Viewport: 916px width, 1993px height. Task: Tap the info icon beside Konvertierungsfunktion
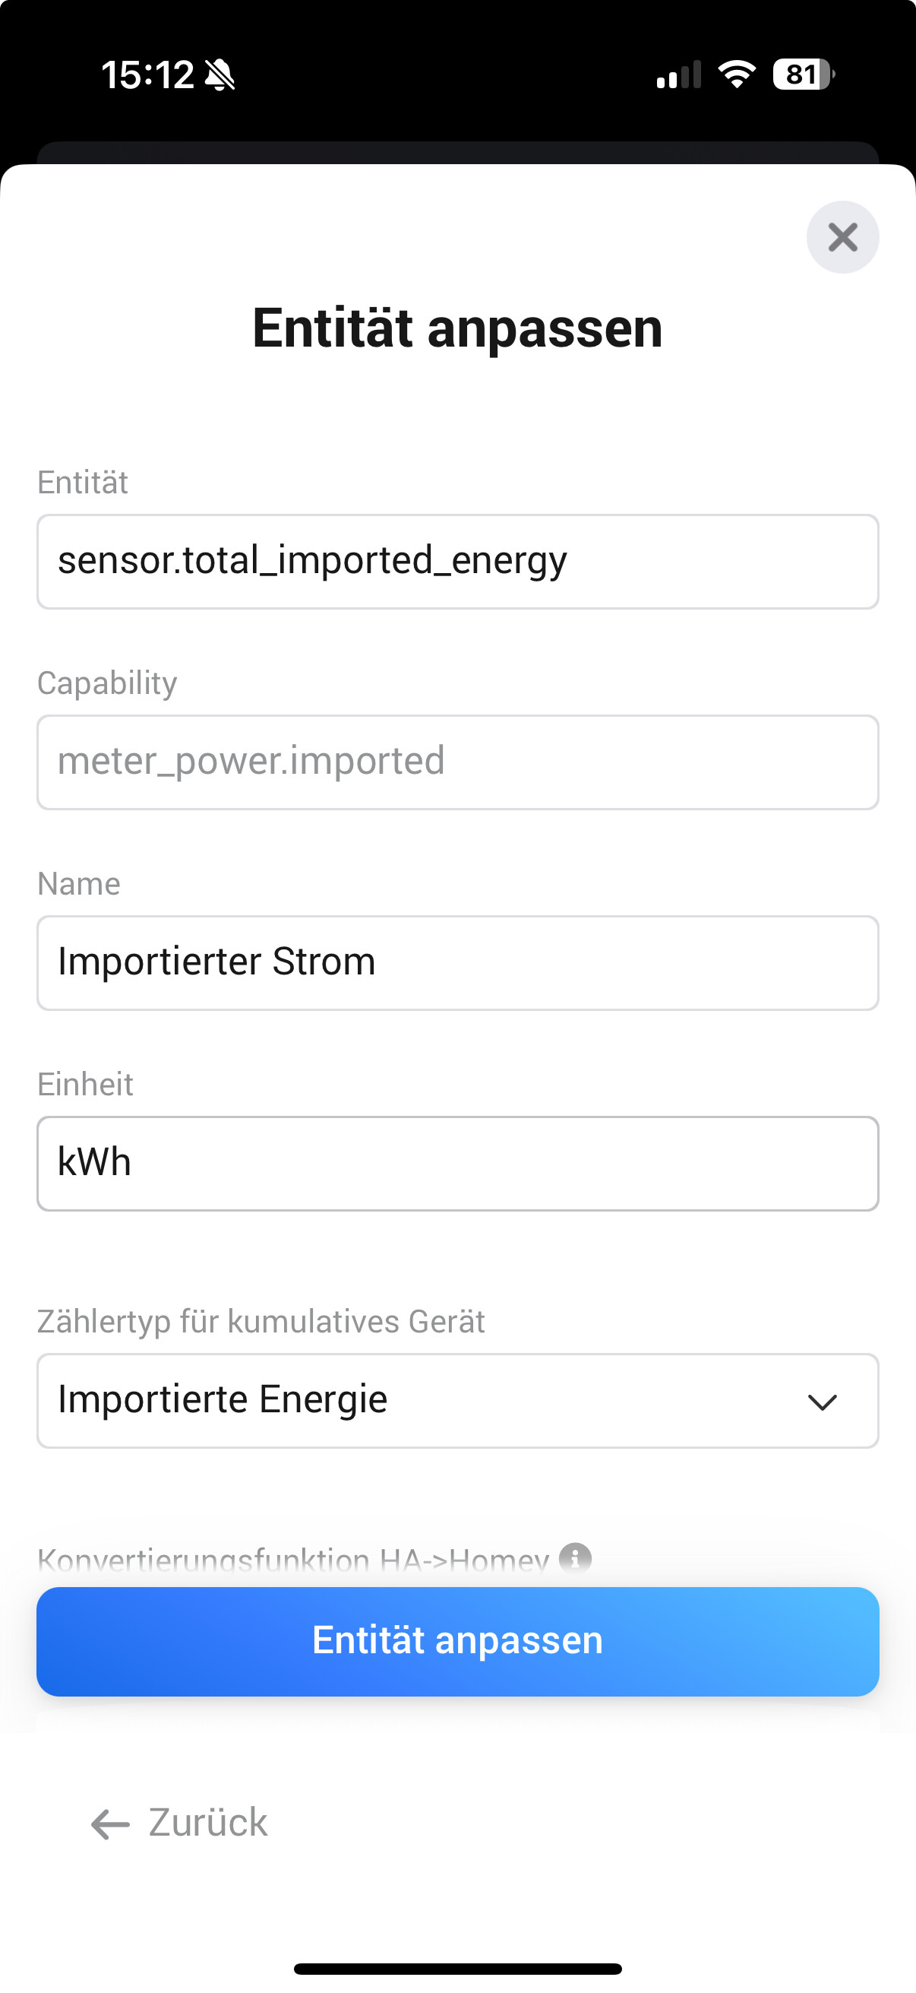coord(575,1557)
